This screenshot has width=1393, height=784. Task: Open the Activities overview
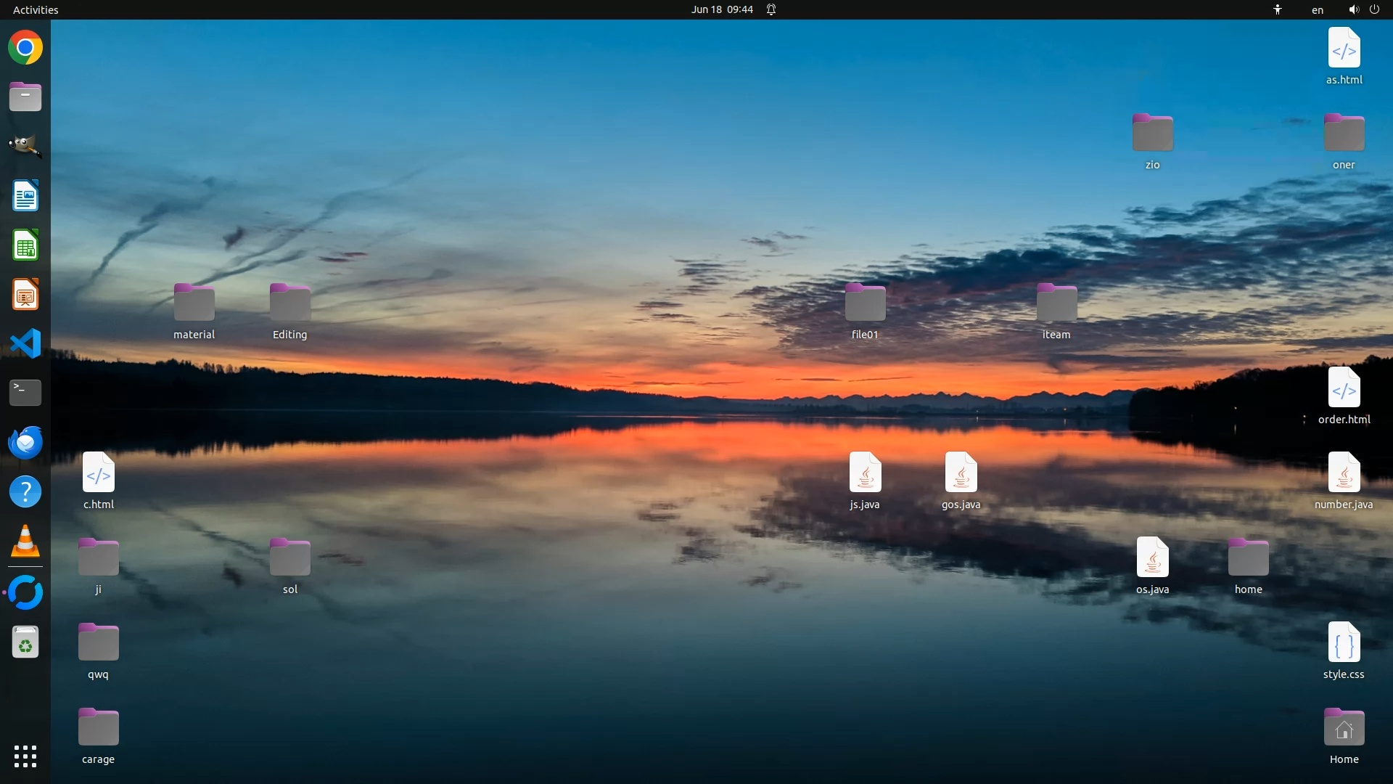[36, 9]
